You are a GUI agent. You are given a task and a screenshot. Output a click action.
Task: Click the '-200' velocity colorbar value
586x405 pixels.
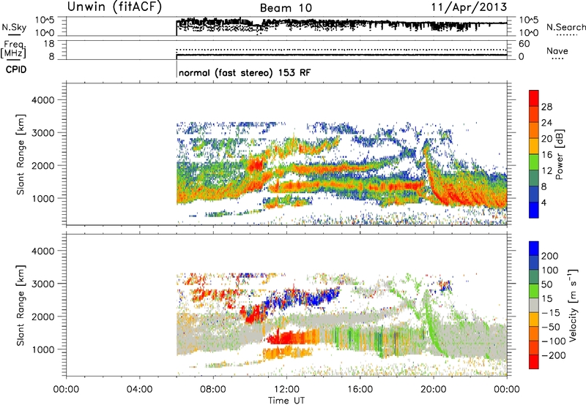(x=554, y=355)
